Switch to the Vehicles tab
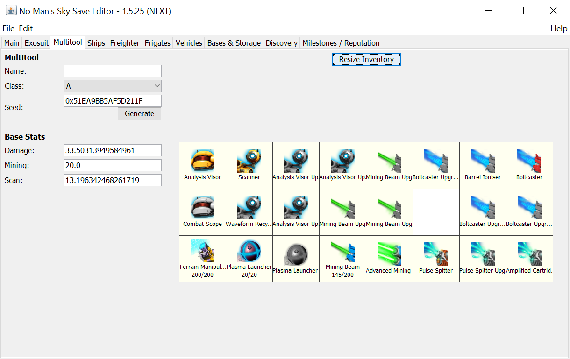570x359 pixels. [x=189, y=43]
